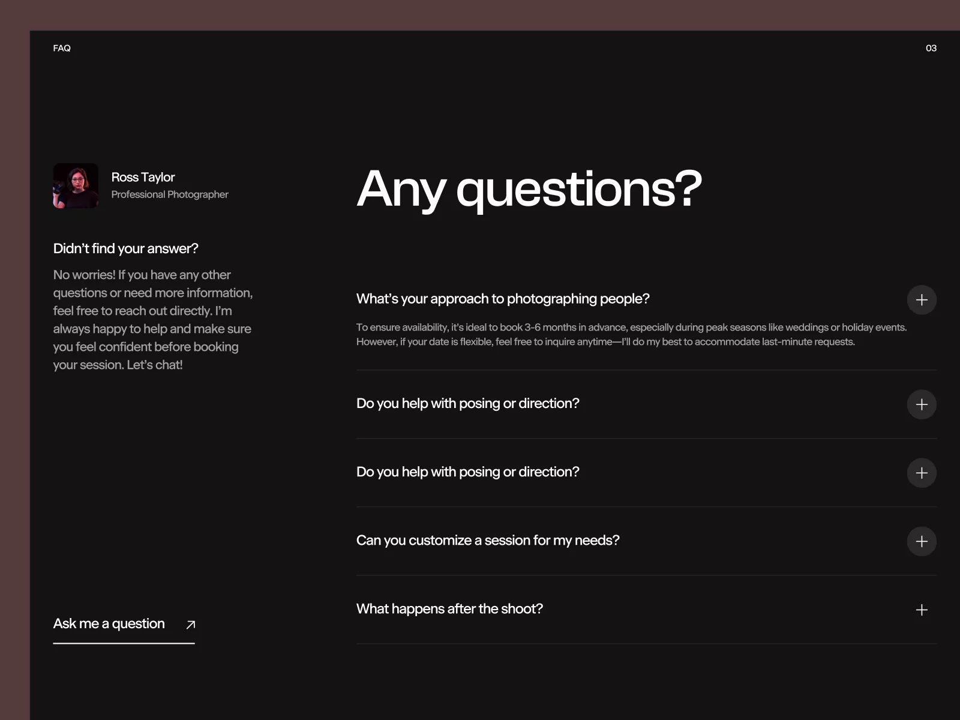The width and height of the screenshot is (960, 720).
Task: Click the diagonal arrow icon beside Ask me
Action: pos(191,625)
